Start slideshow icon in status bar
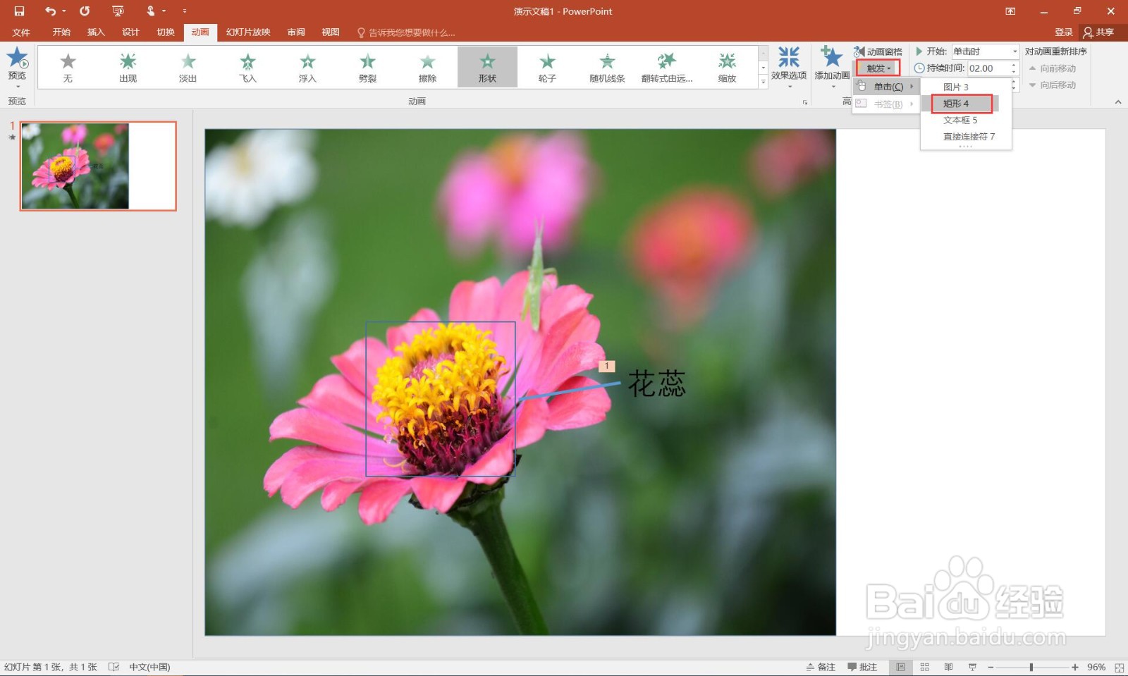 [972, 667]
